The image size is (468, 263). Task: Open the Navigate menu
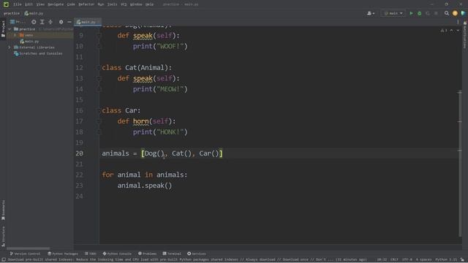tap(56, 4)
